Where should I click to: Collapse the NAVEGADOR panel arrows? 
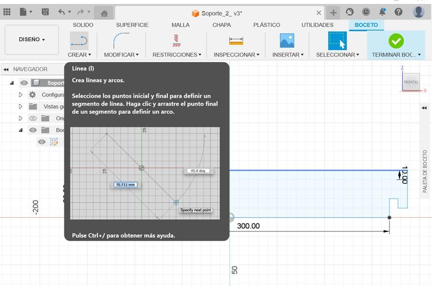pyautogui.click(x=6, y=69)
